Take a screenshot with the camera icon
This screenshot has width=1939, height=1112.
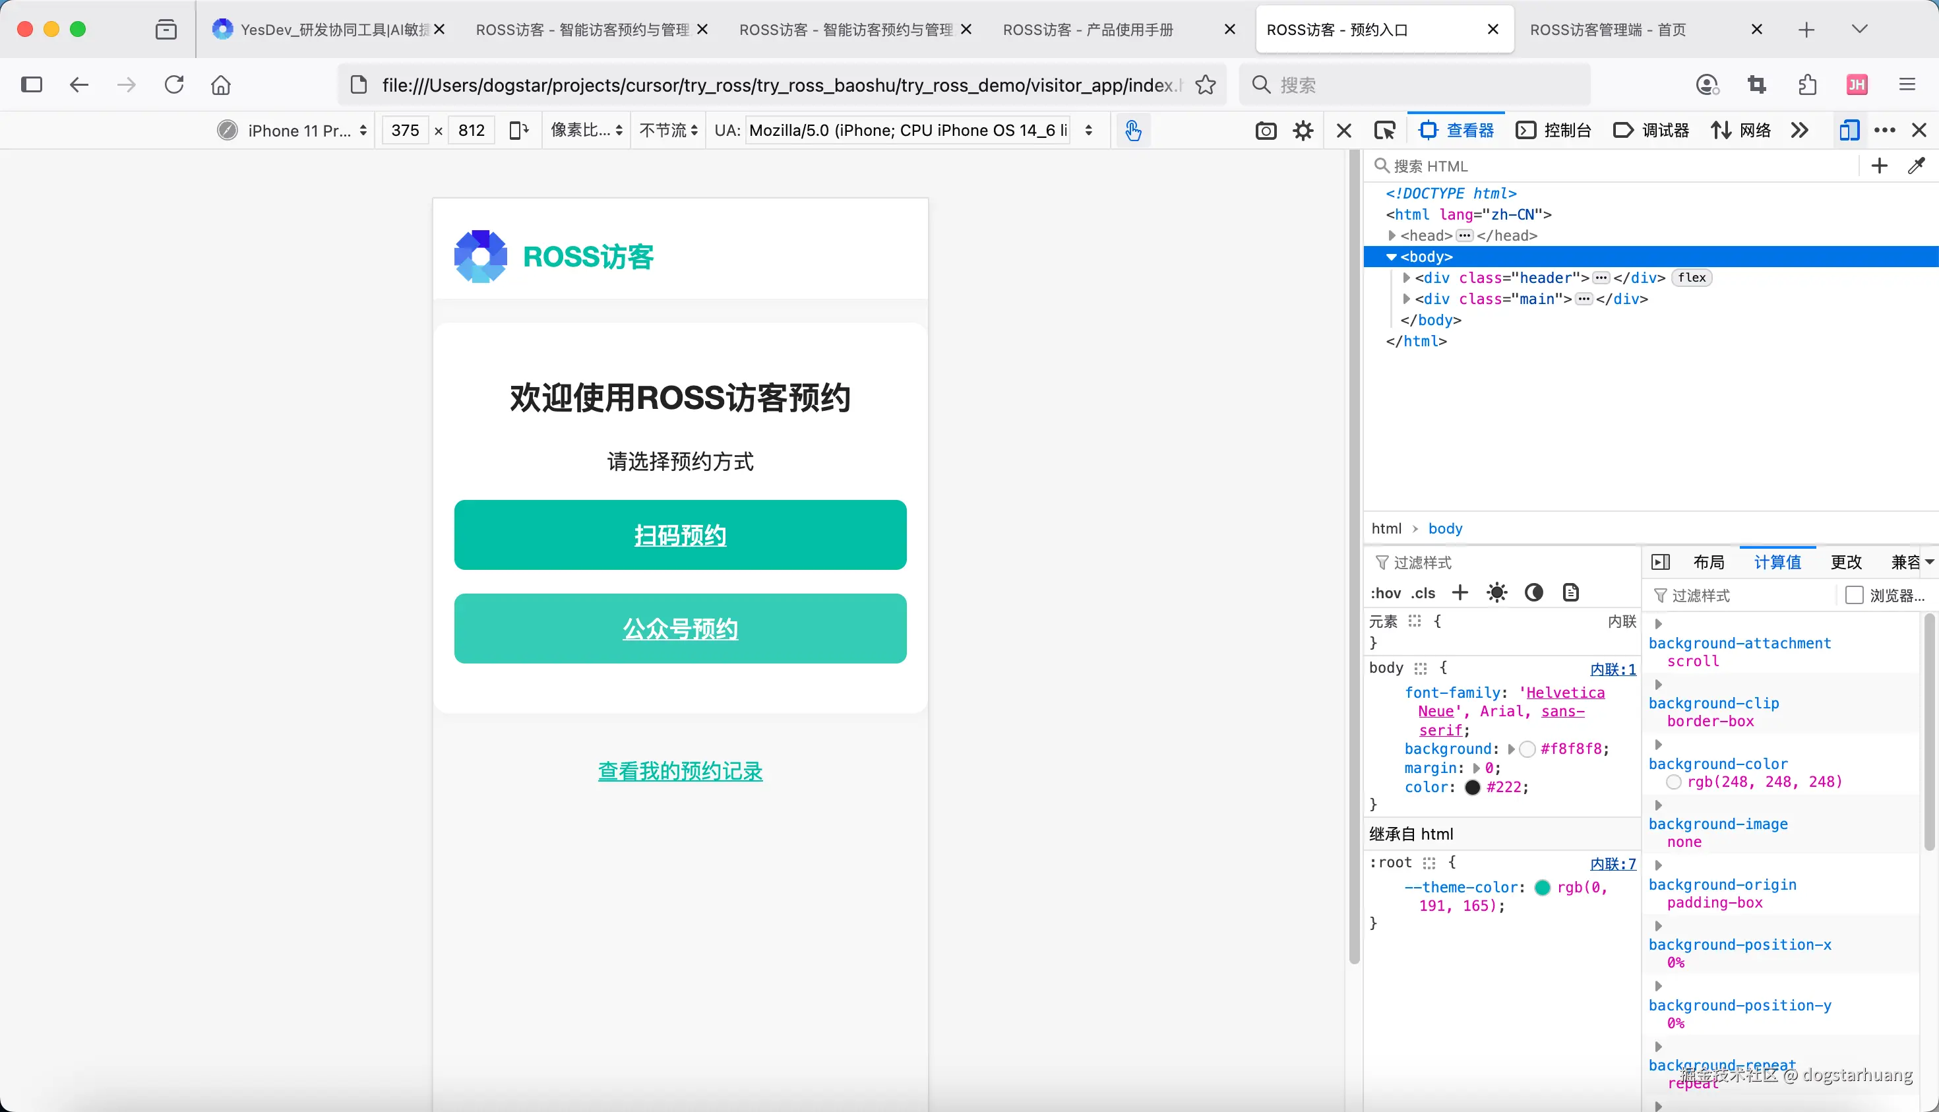[1266, 131]
